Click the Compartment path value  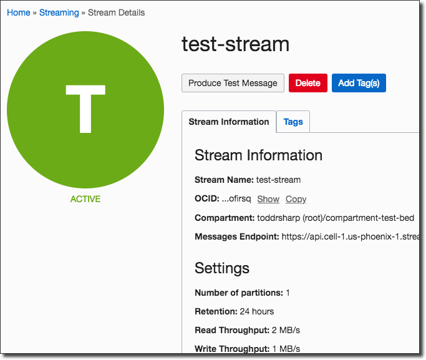pos(336,218)
